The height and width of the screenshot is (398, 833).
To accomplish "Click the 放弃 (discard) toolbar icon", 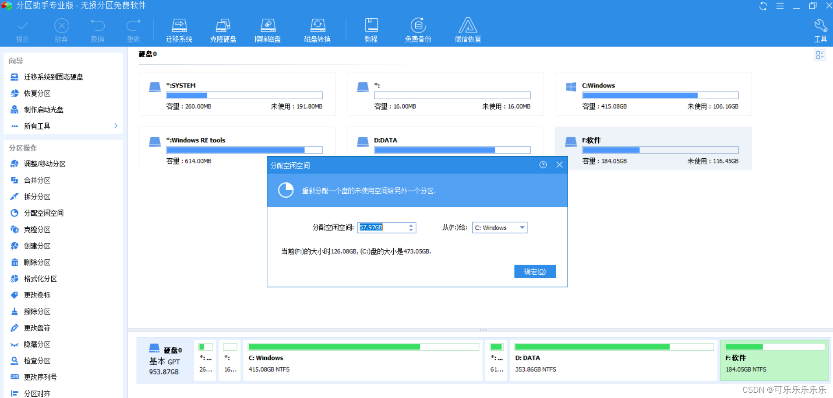I will [61, 31].
